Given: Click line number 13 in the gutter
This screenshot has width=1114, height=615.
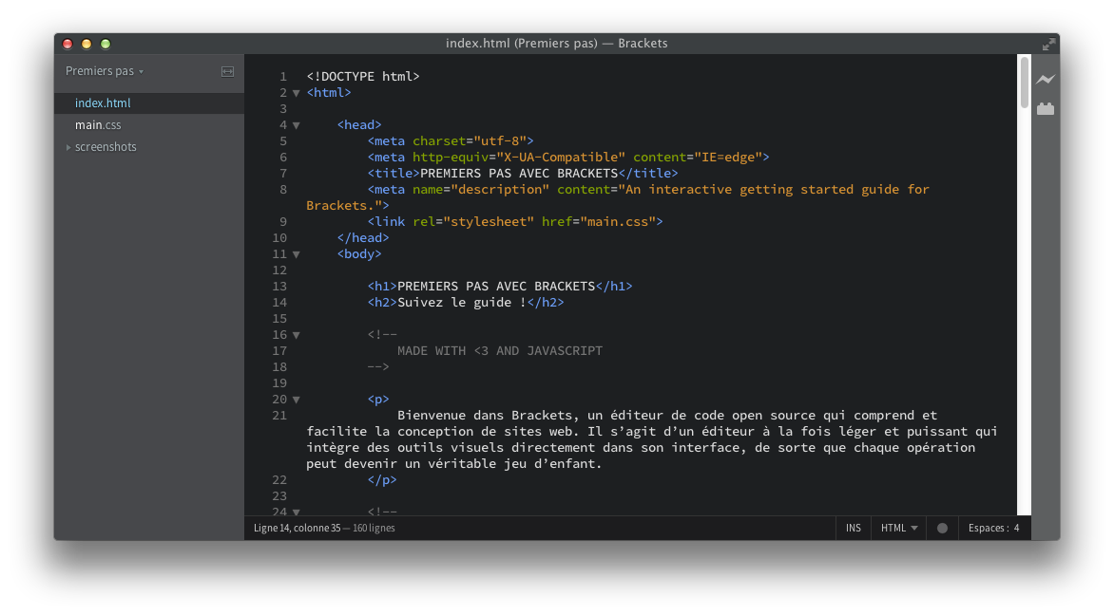Looking at the screenshot, I should point(279,287).
